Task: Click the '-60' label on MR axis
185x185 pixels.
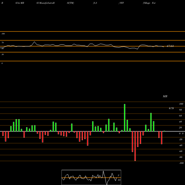Action: 181,151
